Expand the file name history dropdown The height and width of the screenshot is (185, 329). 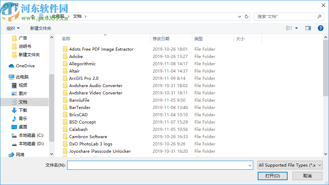click(x=250, y=165)
